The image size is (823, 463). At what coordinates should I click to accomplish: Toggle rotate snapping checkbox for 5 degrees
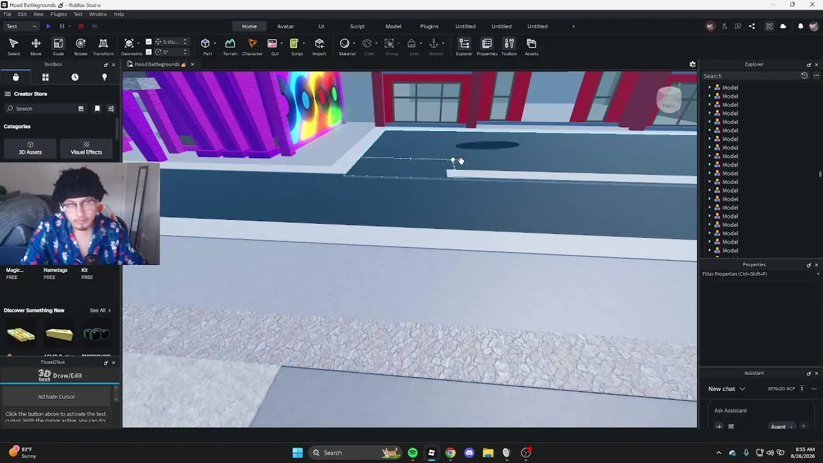click(149, 51)
